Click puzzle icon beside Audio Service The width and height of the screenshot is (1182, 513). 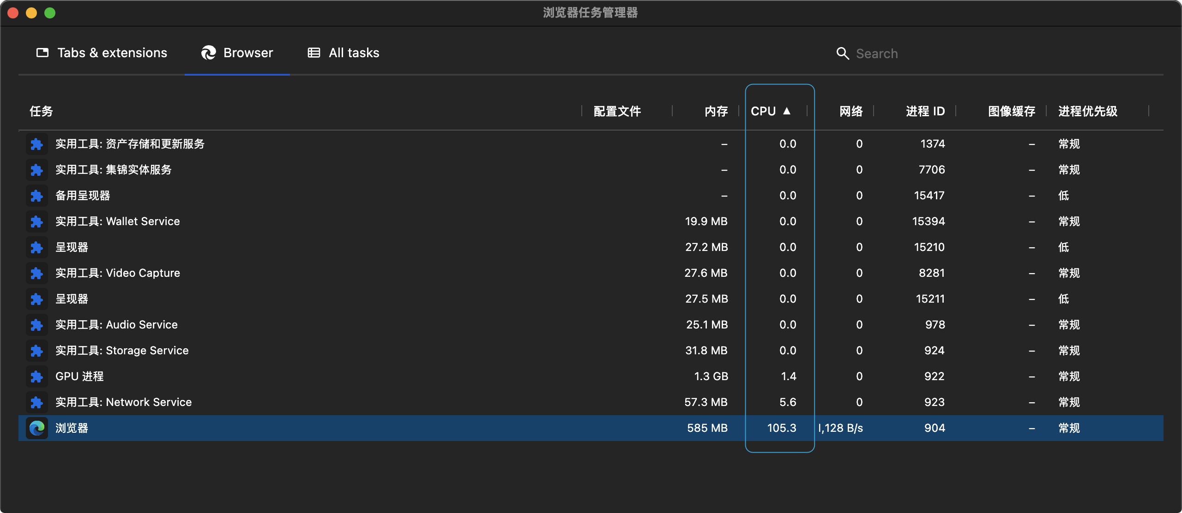point(37,325)
